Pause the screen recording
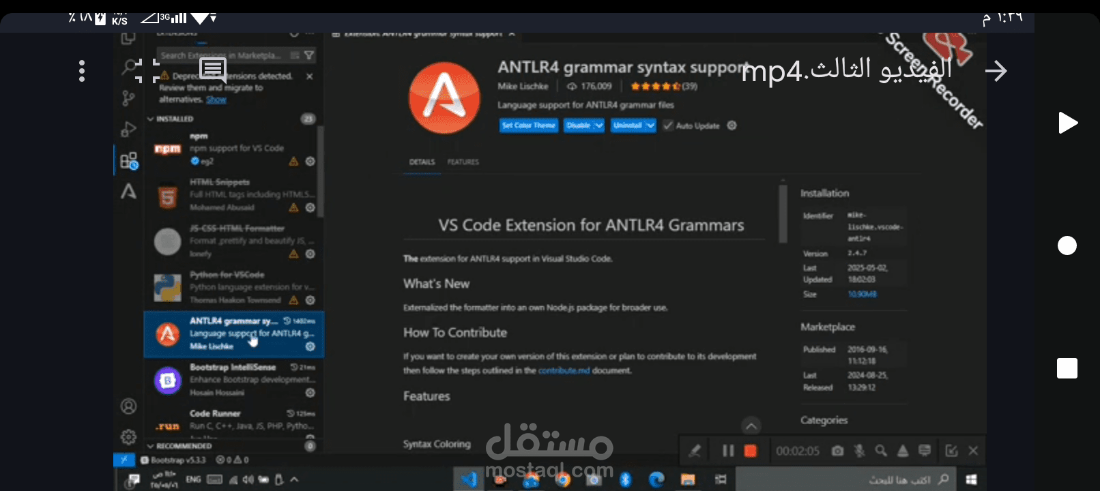Viewport: 1100px width, 491px height. pos(728,451)
